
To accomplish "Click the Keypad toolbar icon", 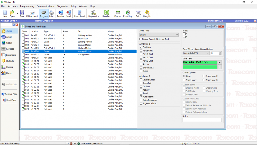I will [x=118, y=13].
